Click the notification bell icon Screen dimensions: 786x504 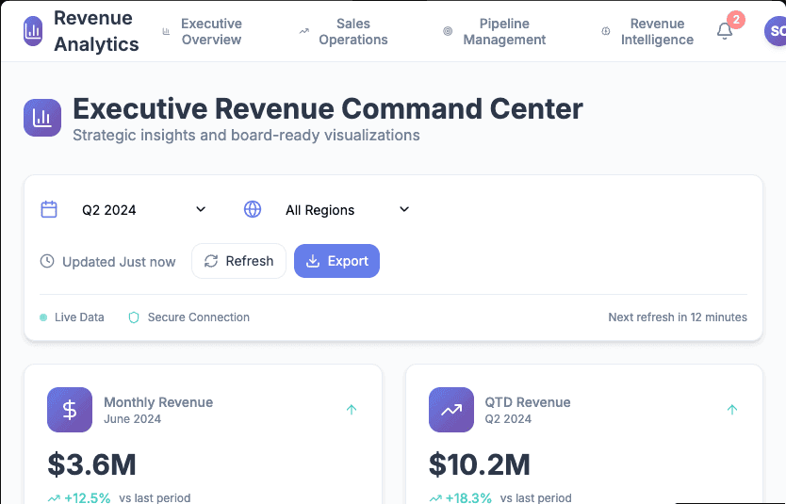(x=725, y=31)
